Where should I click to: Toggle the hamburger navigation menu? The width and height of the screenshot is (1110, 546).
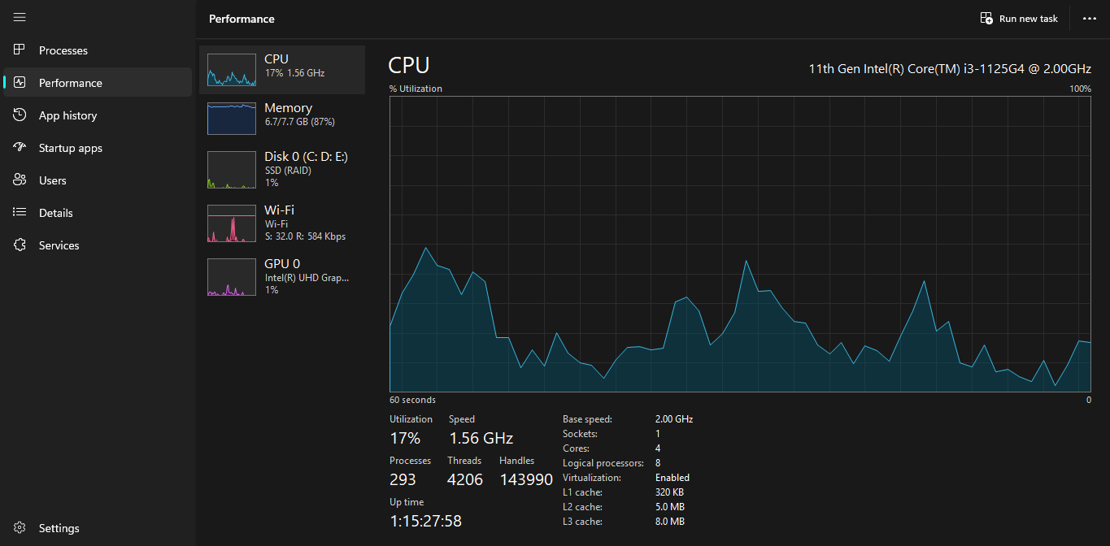[x=20, y=17]
